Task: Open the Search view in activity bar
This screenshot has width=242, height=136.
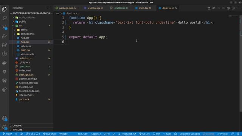Action: click(4, 18)
